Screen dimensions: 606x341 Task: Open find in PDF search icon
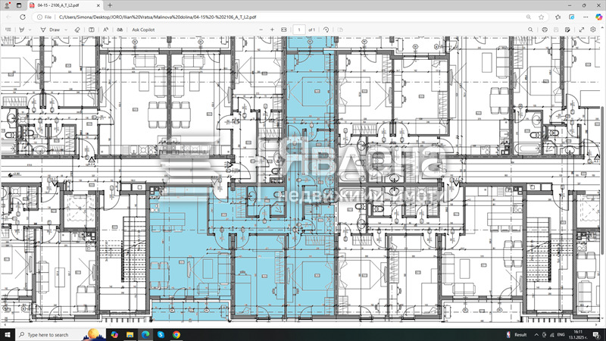coord(529,30)
